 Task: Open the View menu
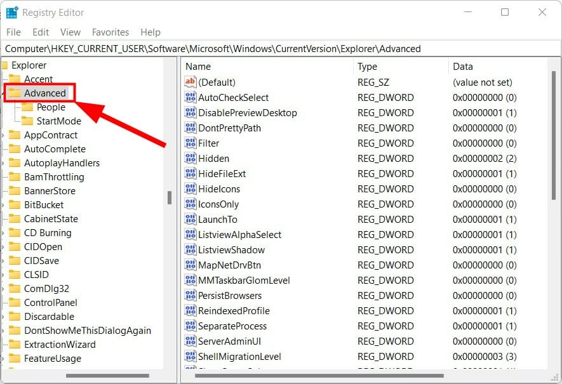[x=70, y=32]
